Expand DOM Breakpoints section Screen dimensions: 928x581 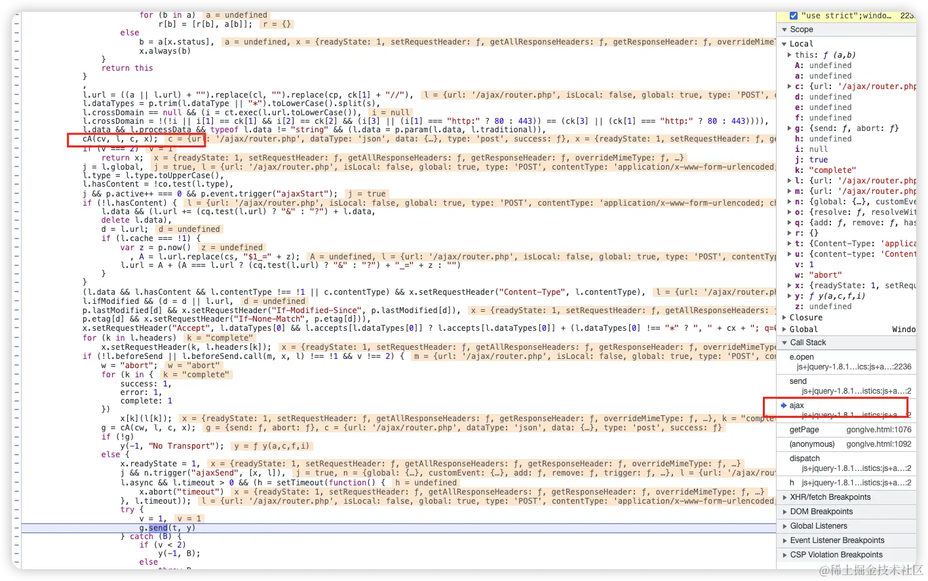click(784, 512)
